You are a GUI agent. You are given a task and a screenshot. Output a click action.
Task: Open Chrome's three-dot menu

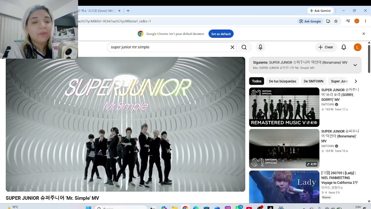365,21
